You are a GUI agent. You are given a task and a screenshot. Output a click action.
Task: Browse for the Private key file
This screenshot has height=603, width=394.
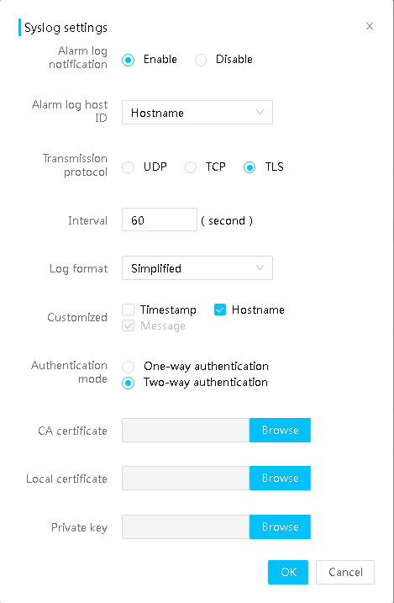tap(280, 526)
